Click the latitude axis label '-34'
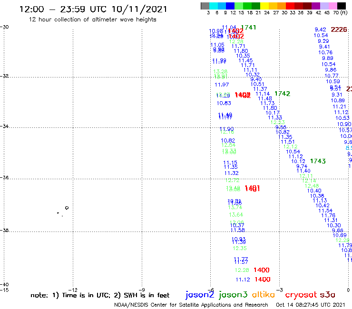 (4, 126)
